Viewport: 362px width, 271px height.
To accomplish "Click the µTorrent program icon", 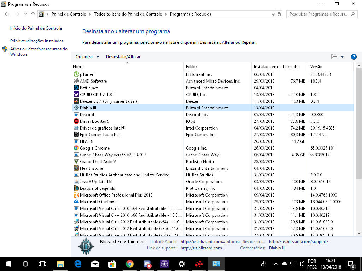I will [76, 74].
